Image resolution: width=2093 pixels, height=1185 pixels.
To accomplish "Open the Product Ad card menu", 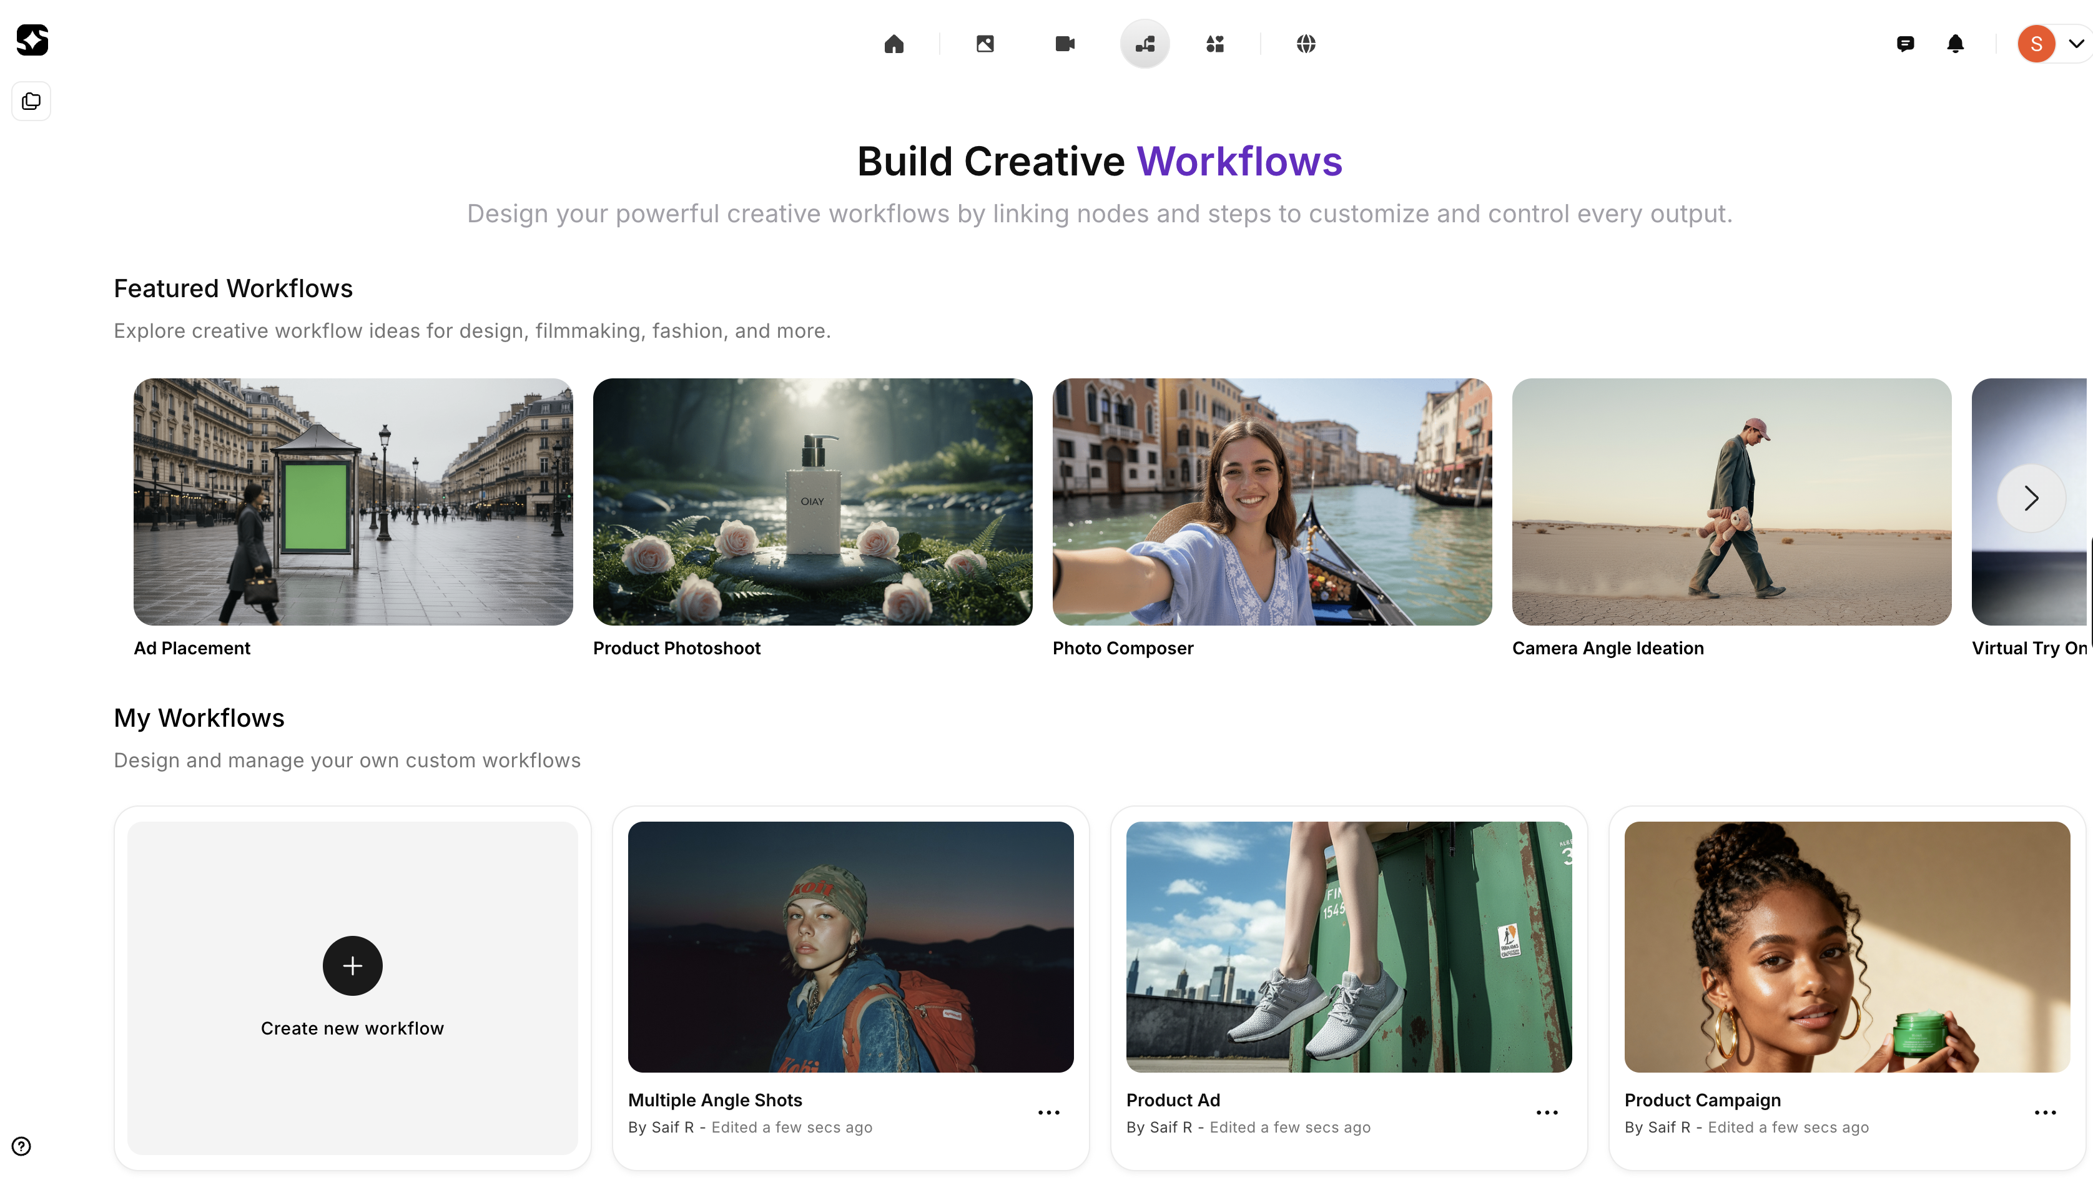I will (1546, 1113).
